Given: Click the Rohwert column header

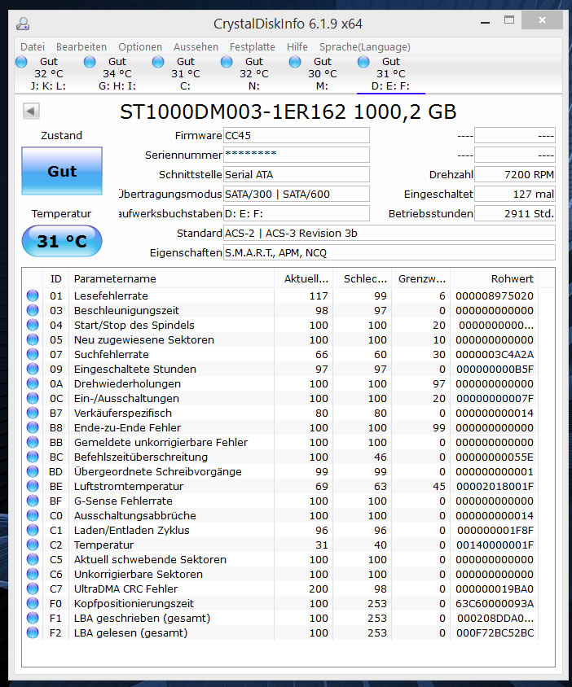Looking at the screenshot, I should click(x=495, y=278).
